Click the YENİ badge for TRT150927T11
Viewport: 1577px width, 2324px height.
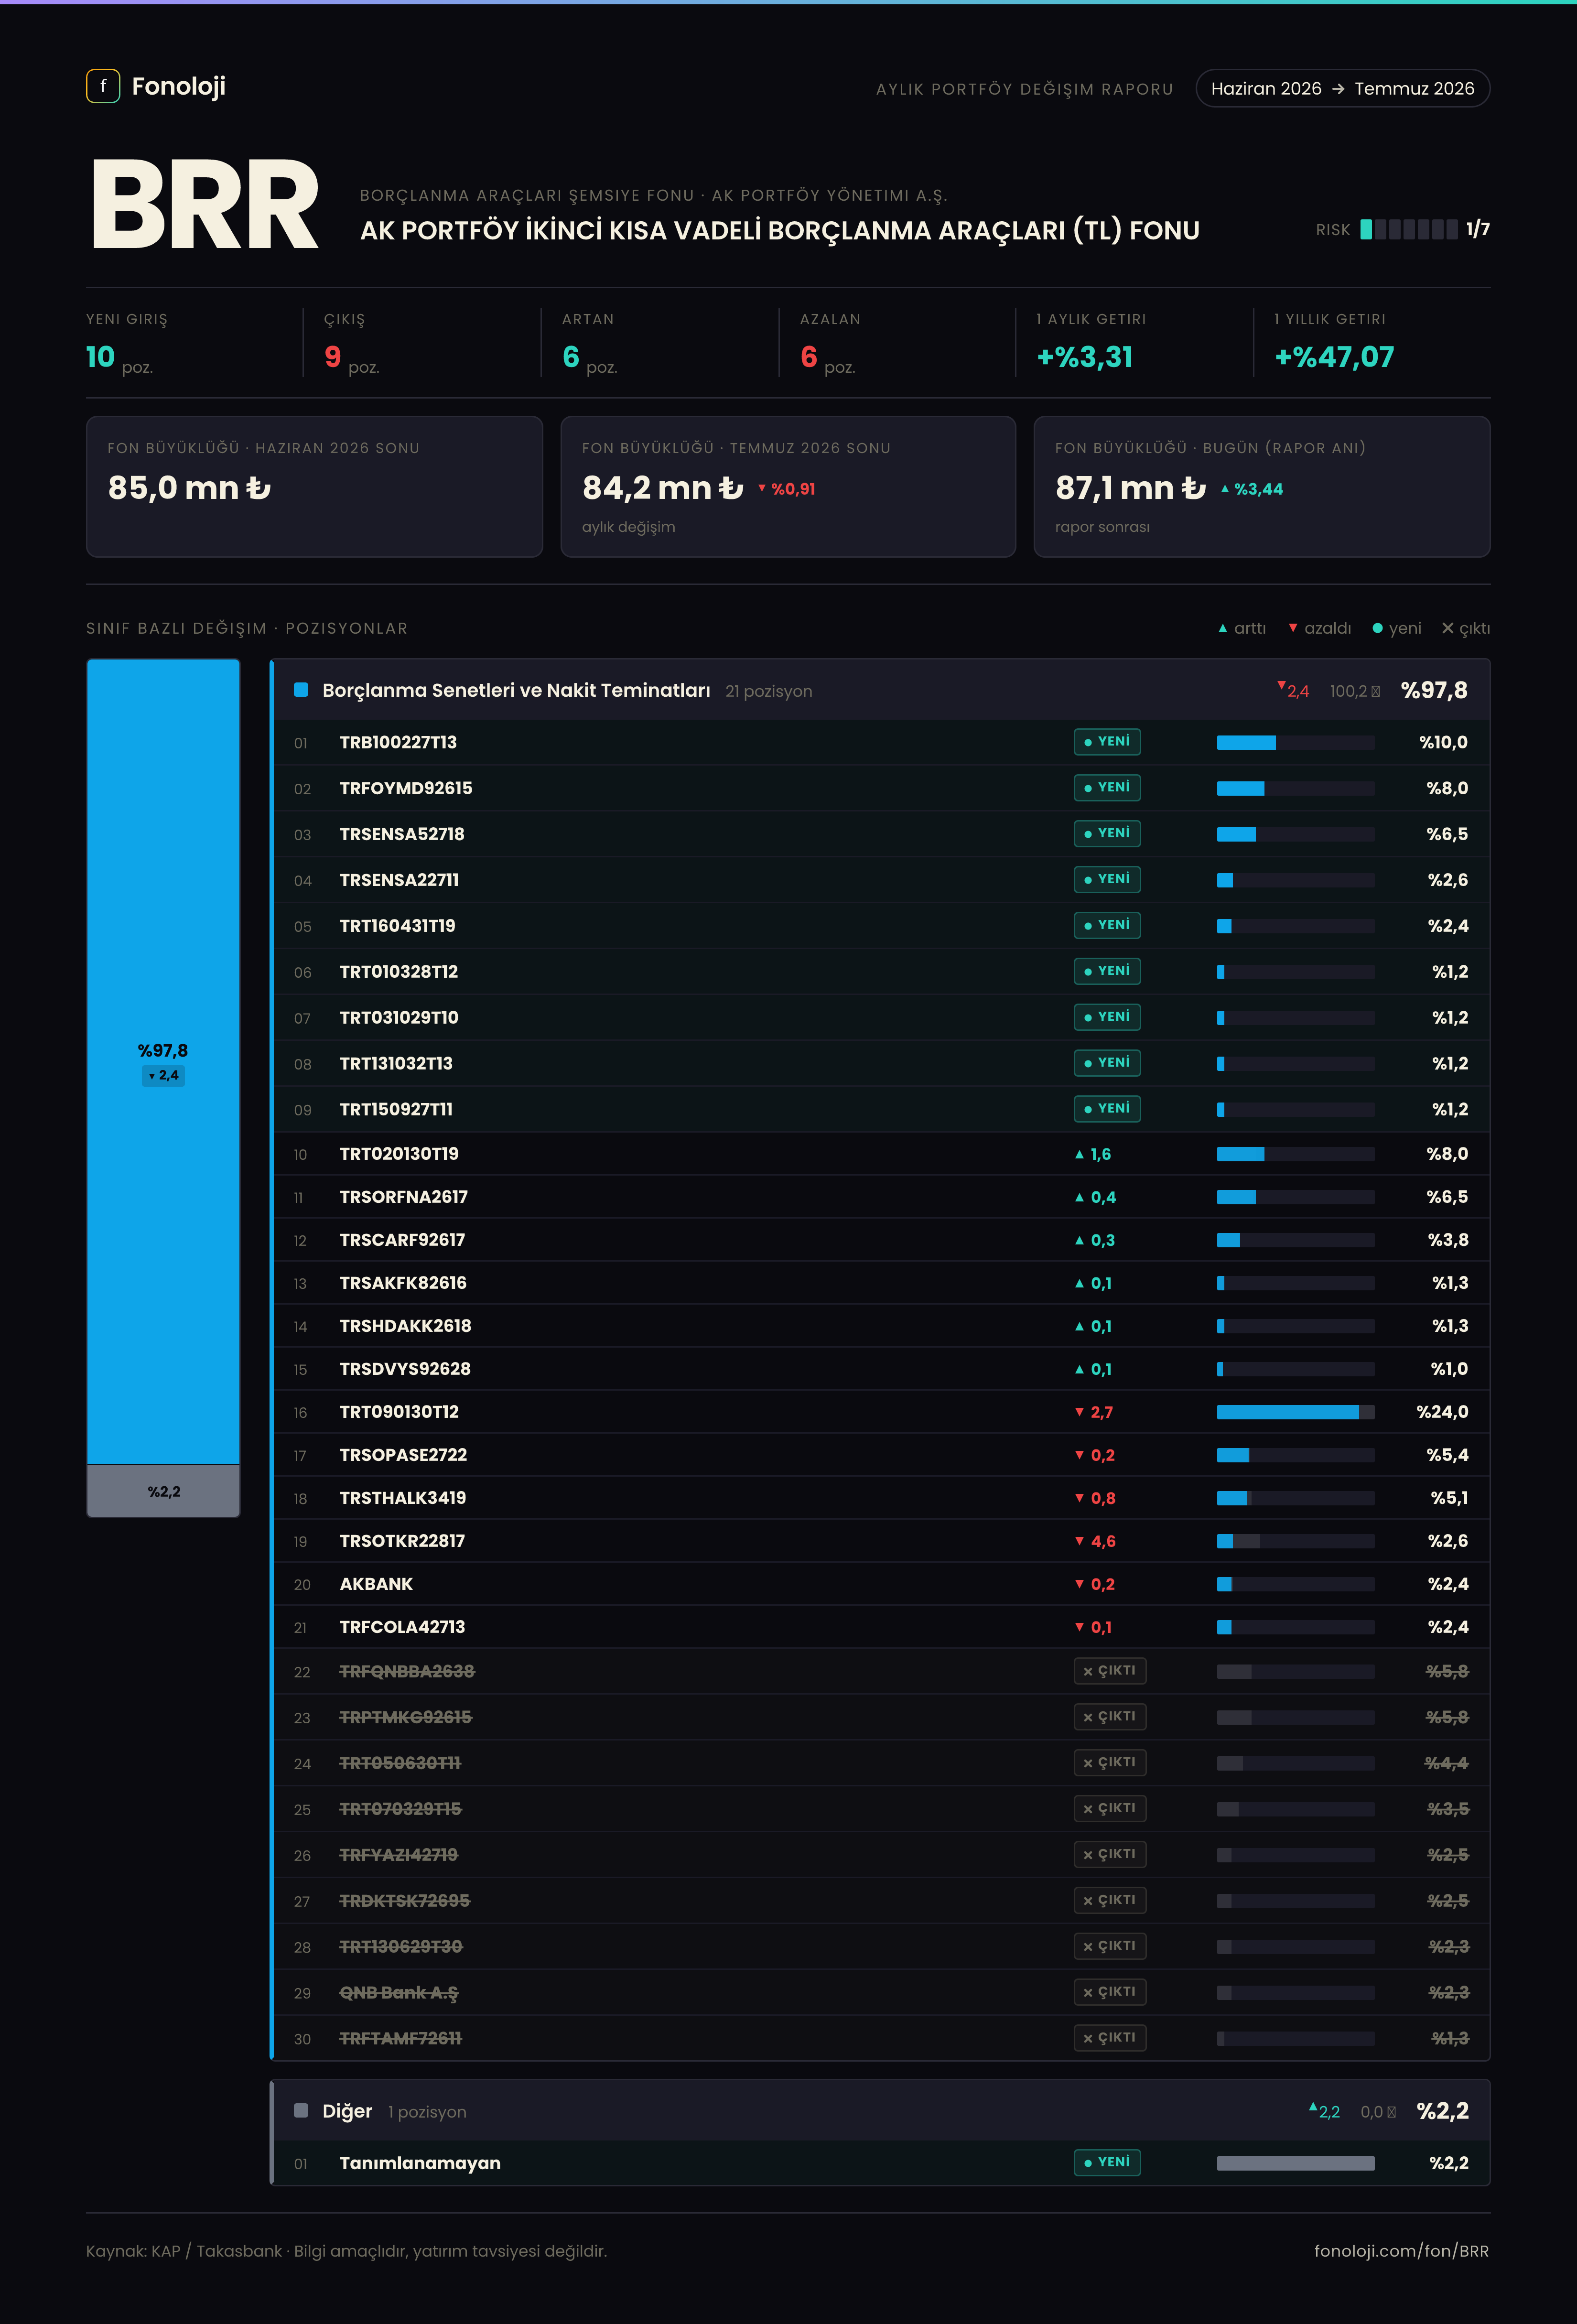[x=1107, y=1109]
